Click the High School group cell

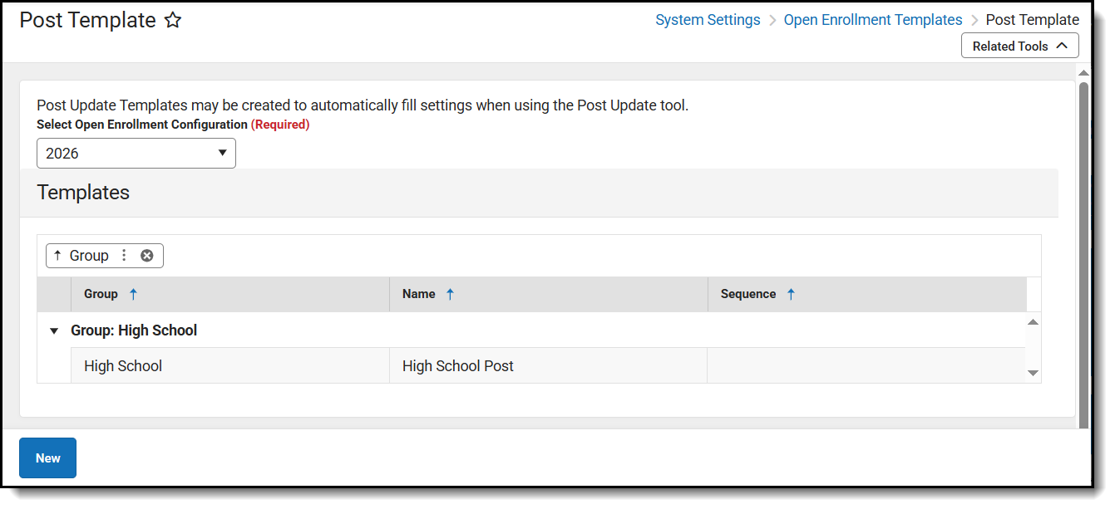[123, 366]
